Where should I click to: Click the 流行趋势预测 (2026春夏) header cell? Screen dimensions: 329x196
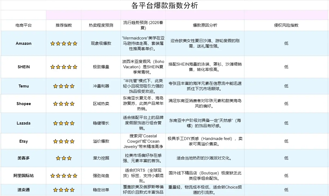pos(143,25)
